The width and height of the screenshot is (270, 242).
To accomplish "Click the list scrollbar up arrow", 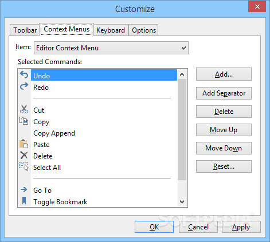I will (182, 74).
